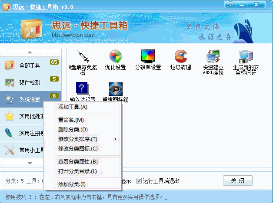This screenshot has height=203, width=273.
Task: Click the app icon in the title bar
Action: (7, 7)
